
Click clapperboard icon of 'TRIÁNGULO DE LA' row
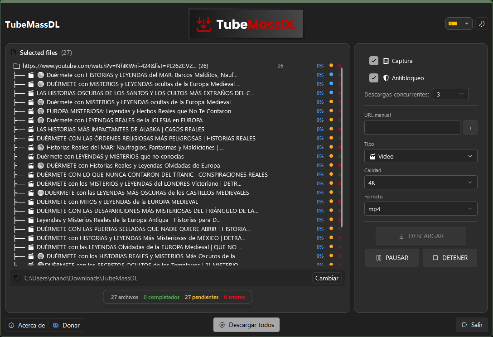pos(31,211)
